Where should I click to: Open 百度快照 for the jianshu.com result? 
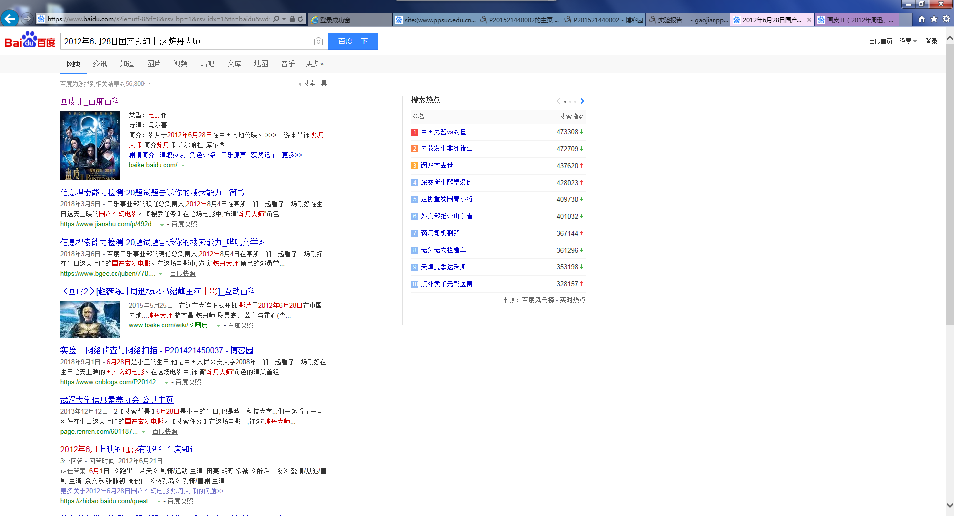[x=184, y=224]
